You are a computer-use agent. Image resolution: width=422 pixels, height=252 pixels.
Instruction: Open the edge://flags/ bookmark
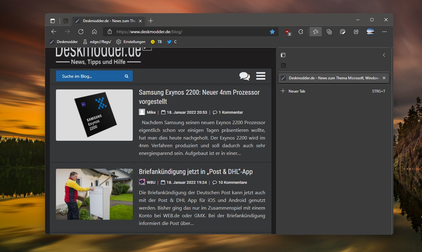click(x=97, y=42)
